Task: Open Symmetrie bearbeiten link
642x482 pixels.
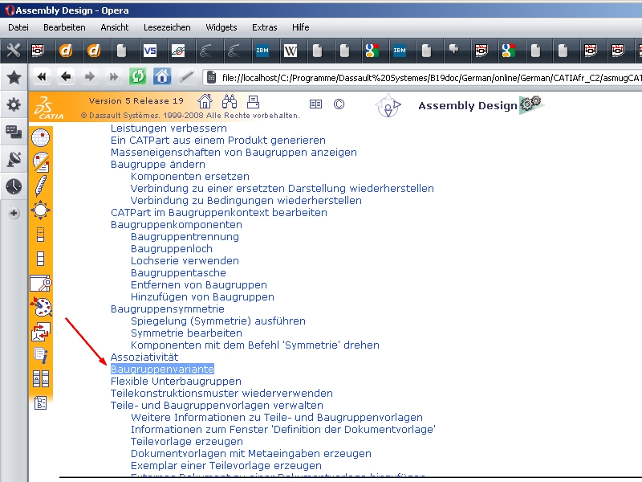Action: (186, 333)
